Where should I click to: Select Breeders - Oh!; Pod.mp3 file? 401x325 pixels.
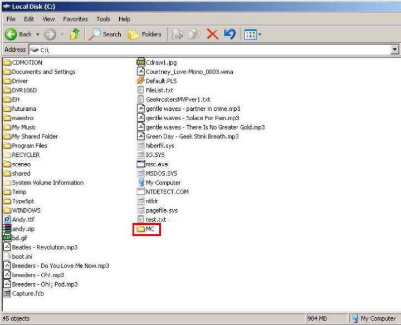[41, 284]
